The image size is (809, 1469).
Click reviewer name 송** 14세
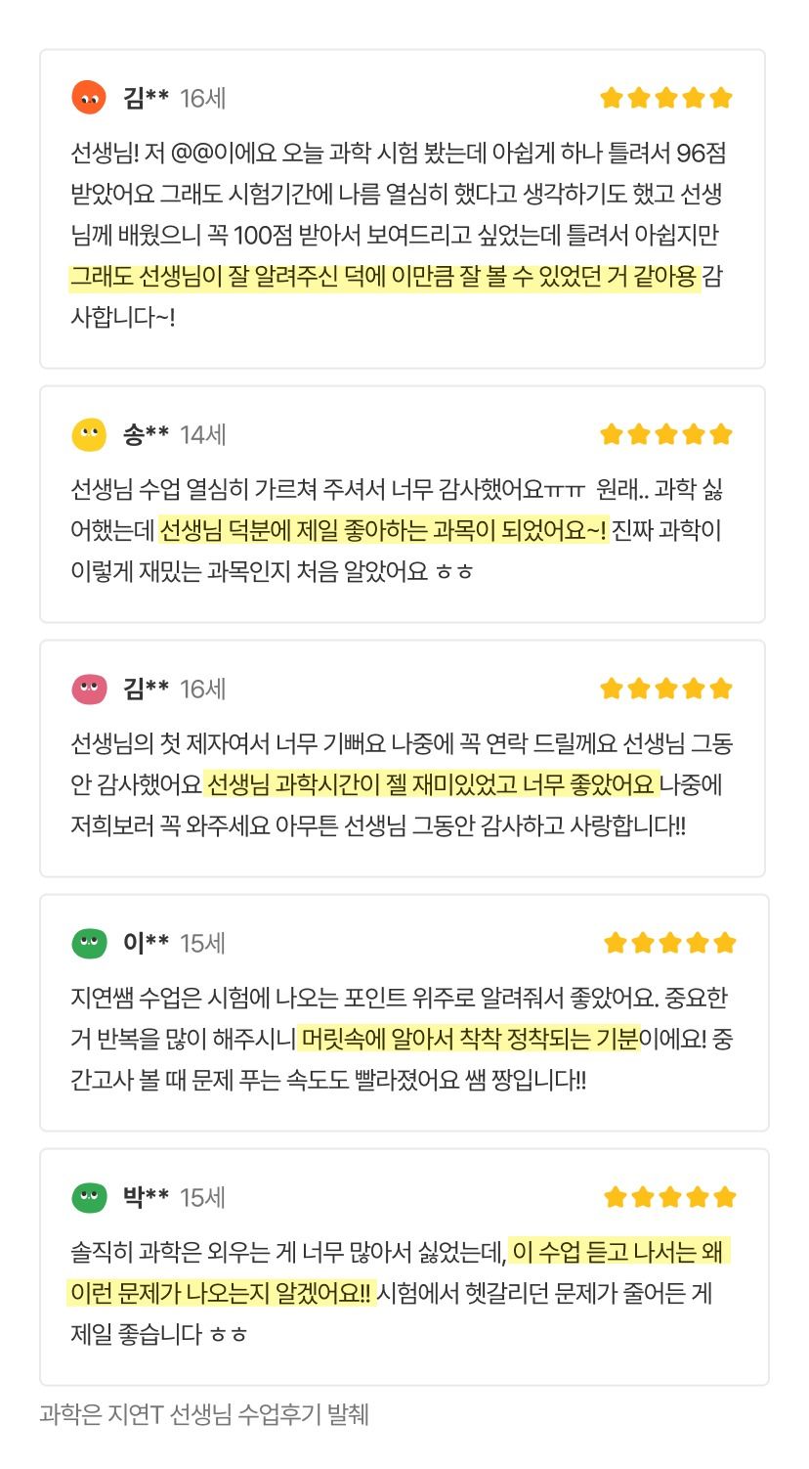coord(174,434)
